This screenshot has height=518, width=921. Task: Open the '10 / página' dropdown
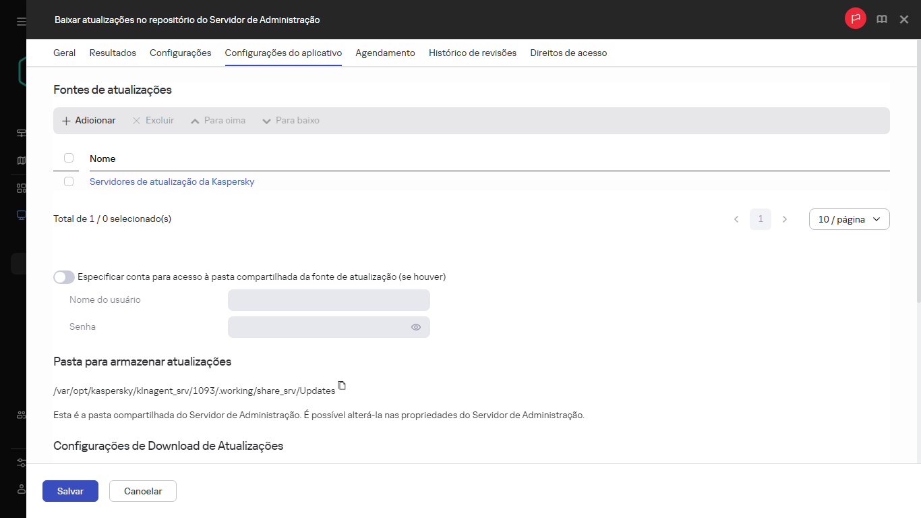coord(849,219)
